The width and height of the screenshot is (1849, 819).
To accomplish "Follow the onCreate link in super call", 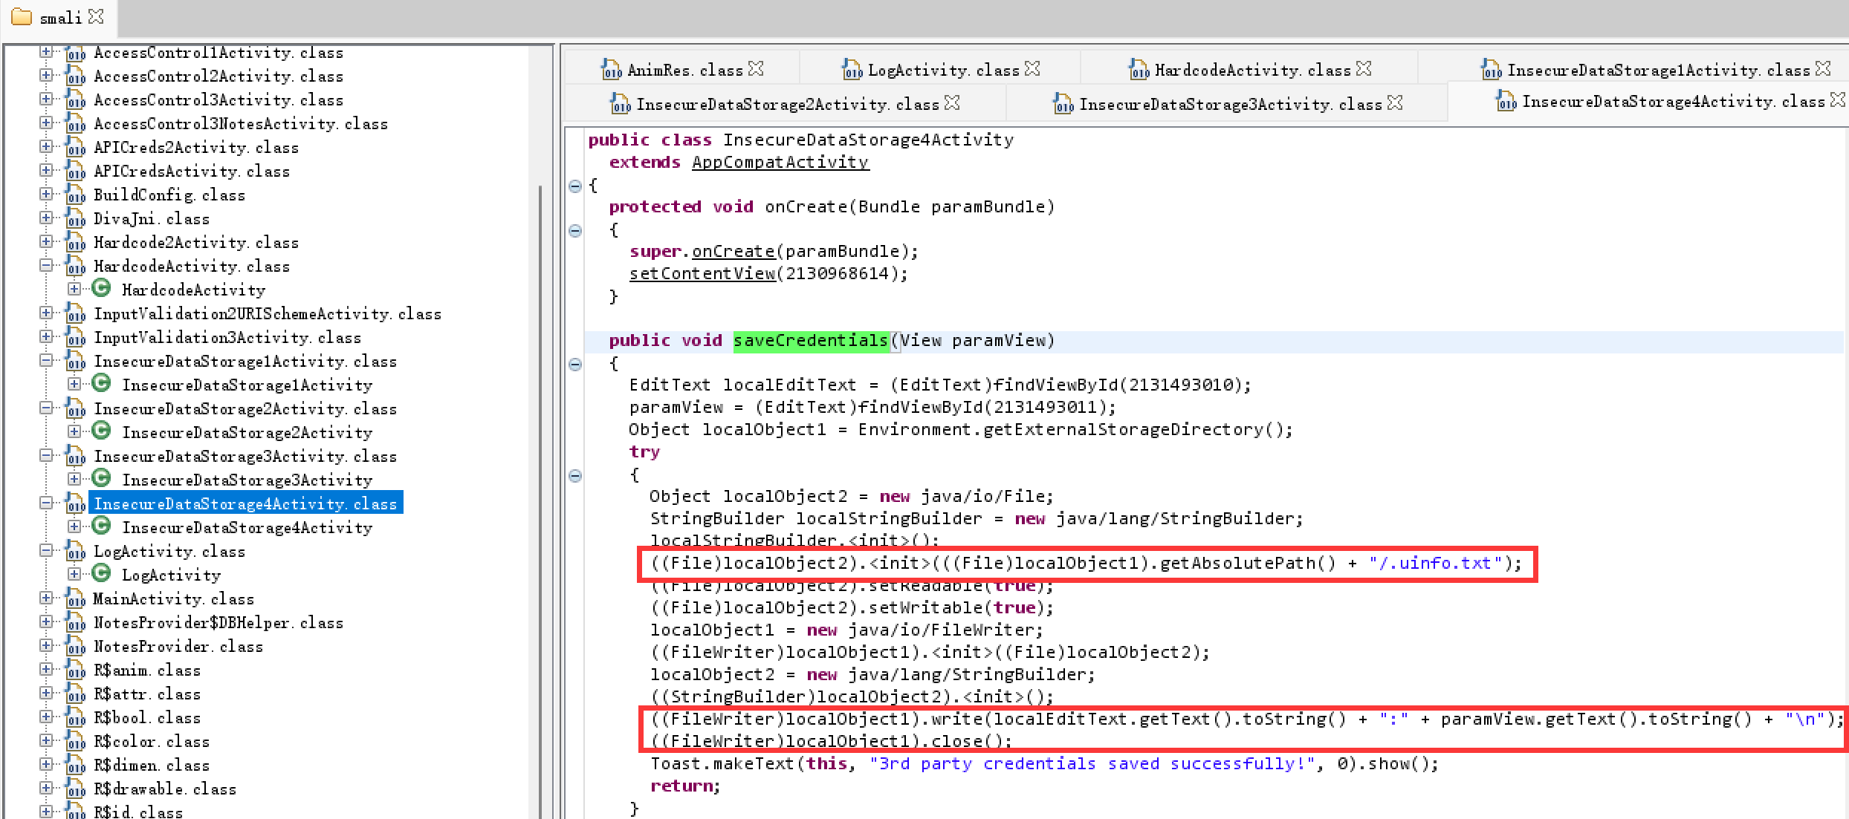I will pyautogui.click(x=734, y=252).
